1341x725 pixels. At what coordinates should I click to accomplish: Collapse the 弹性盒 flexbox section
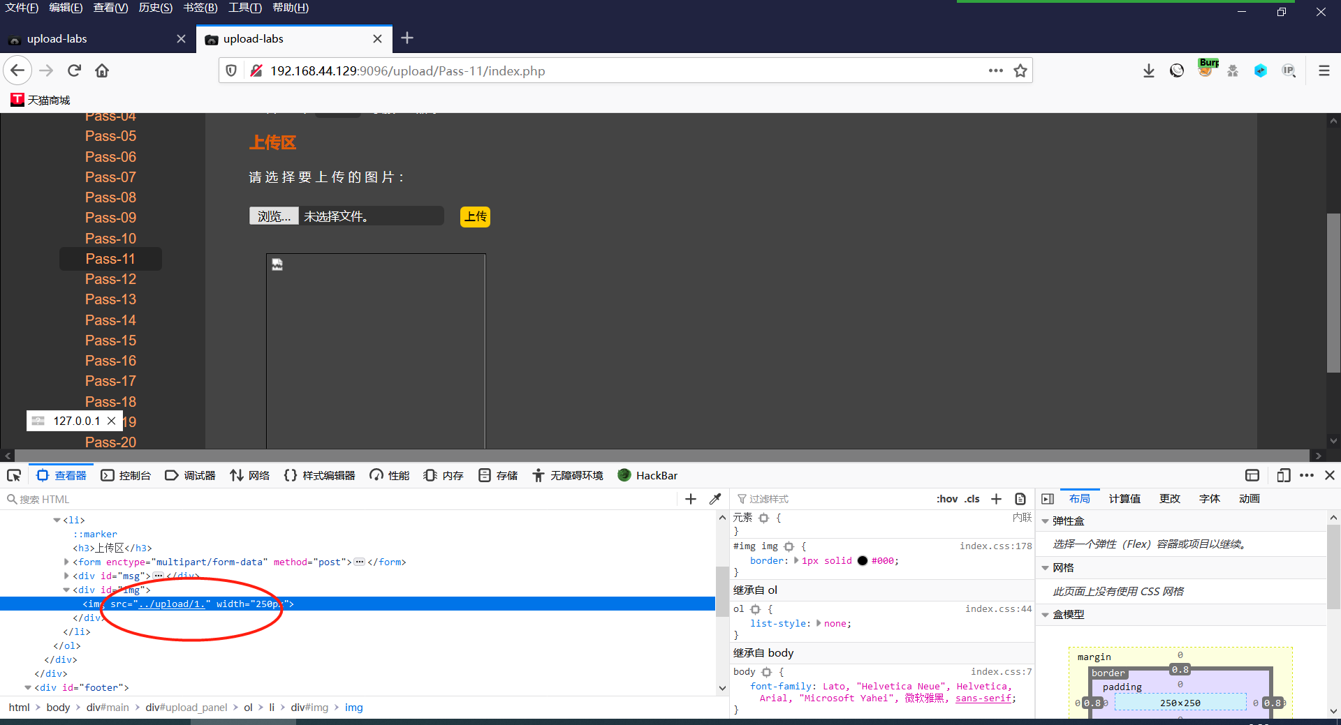[1046, 521]
